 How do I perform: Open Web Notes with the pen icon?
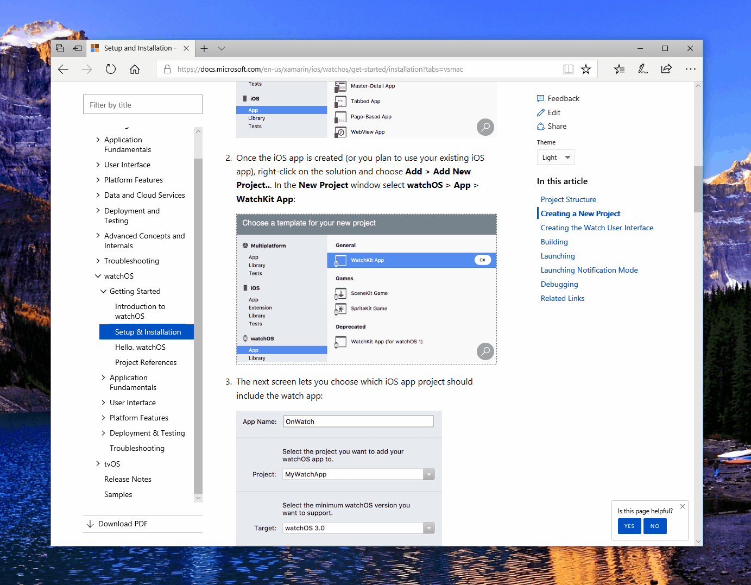tap(643, 69)
